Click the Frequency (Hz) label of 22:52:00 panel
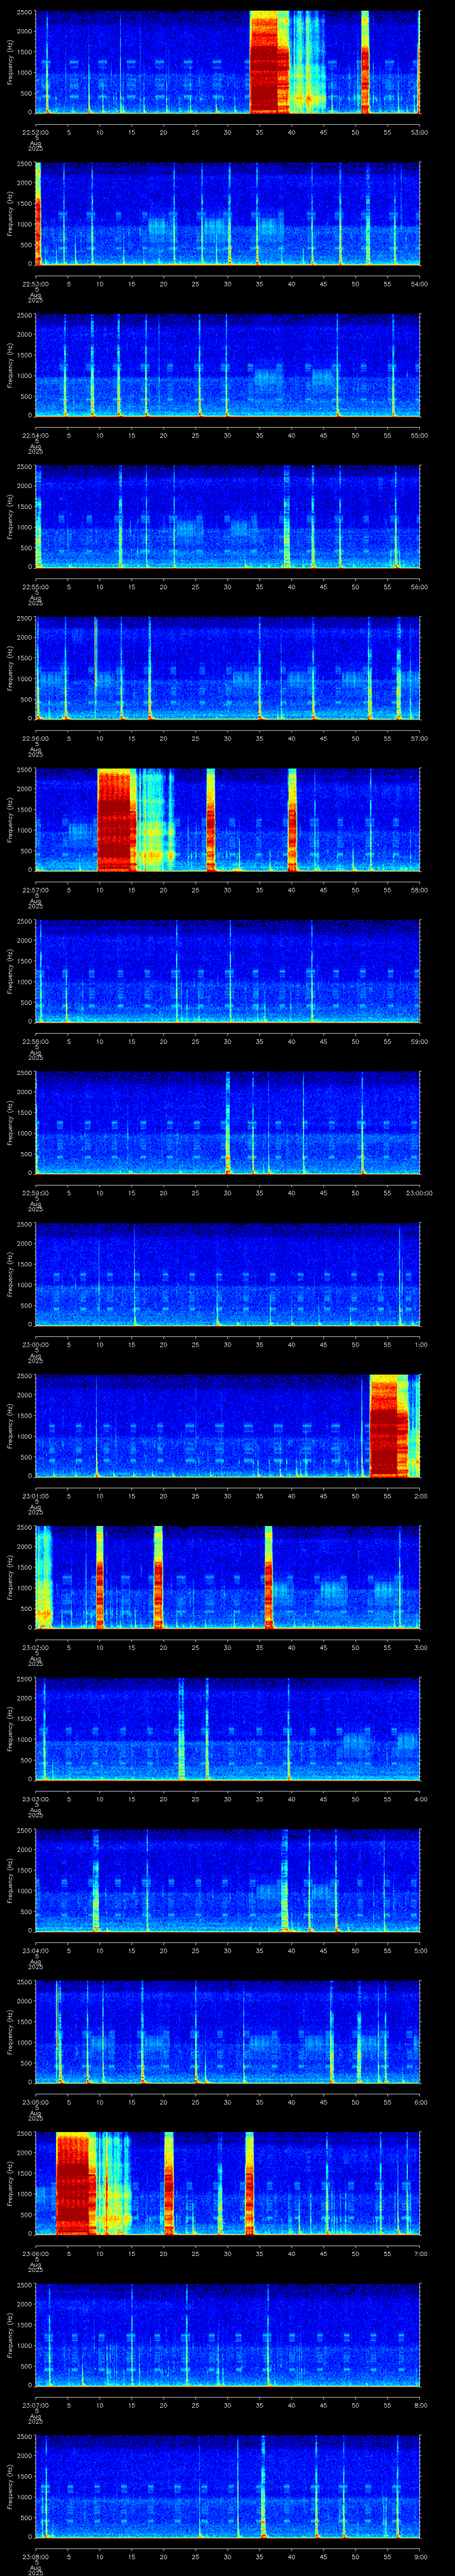455x2576 pixels. (x=10, y=62)
